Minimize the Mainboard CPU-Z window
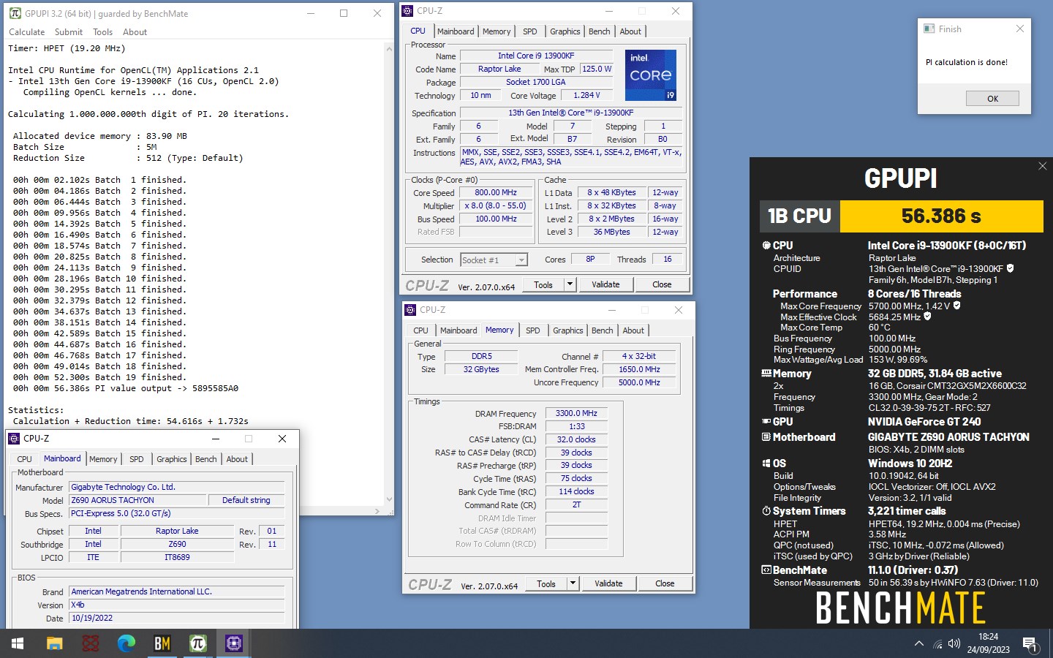This screenshot has width=1053, height=658. pos(216,439)
